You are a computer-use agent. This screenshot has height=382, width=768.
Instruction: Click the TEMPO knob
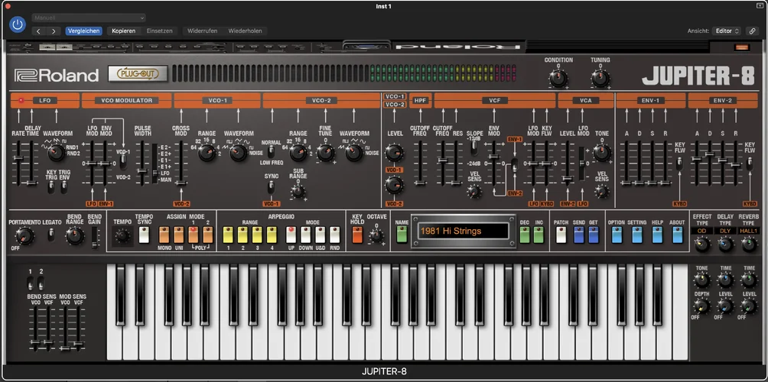coord(122,236)
